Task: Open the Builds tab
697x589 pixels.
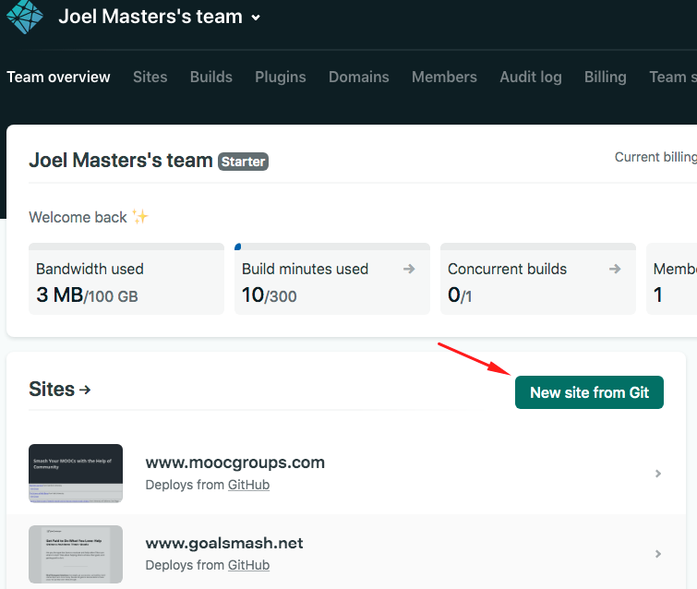Action: point(211,77)
